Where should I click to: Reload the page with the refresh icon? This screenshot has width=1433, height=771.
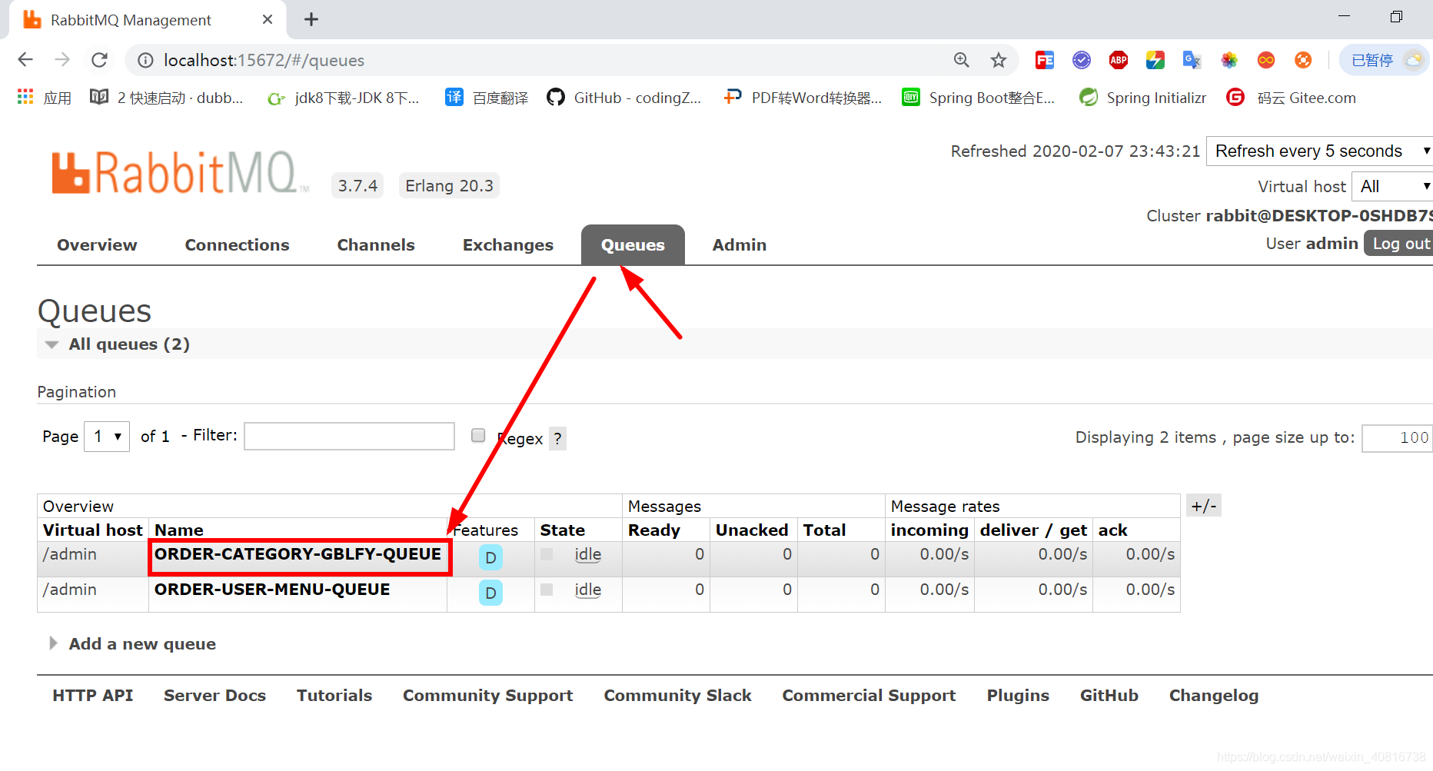click(x=99, y=60)
